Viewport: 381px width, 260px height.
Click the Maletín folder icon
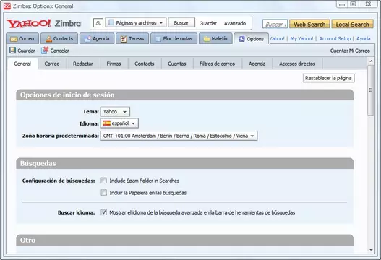click(207, 39)
